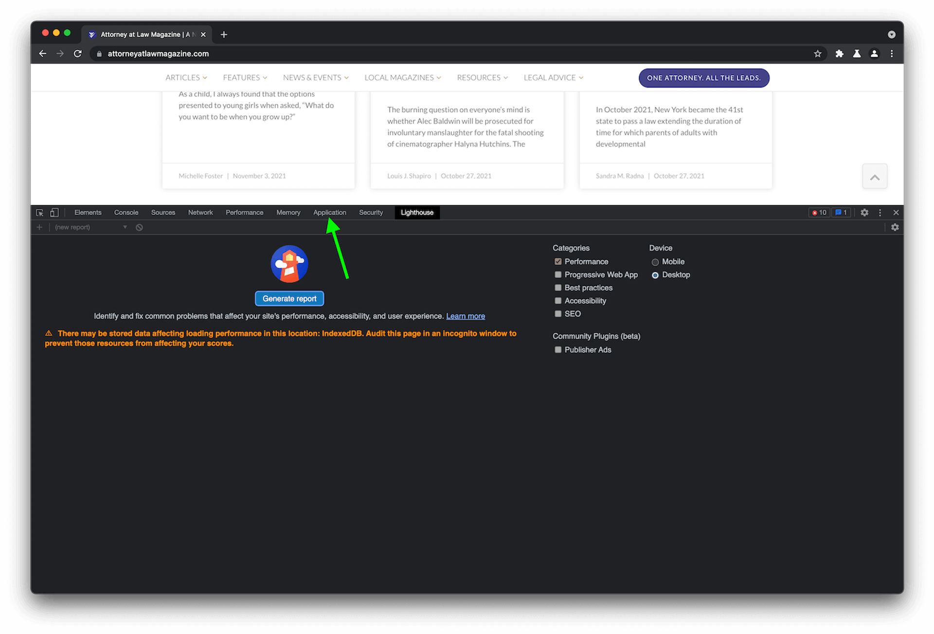934x634 pixels.
Task: Select the Mobile device radio button
Action: tap(655, 262)
